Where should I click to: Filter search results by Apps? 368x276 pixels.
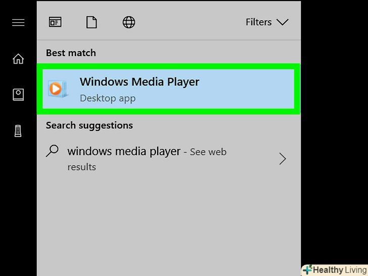(55, 22)
